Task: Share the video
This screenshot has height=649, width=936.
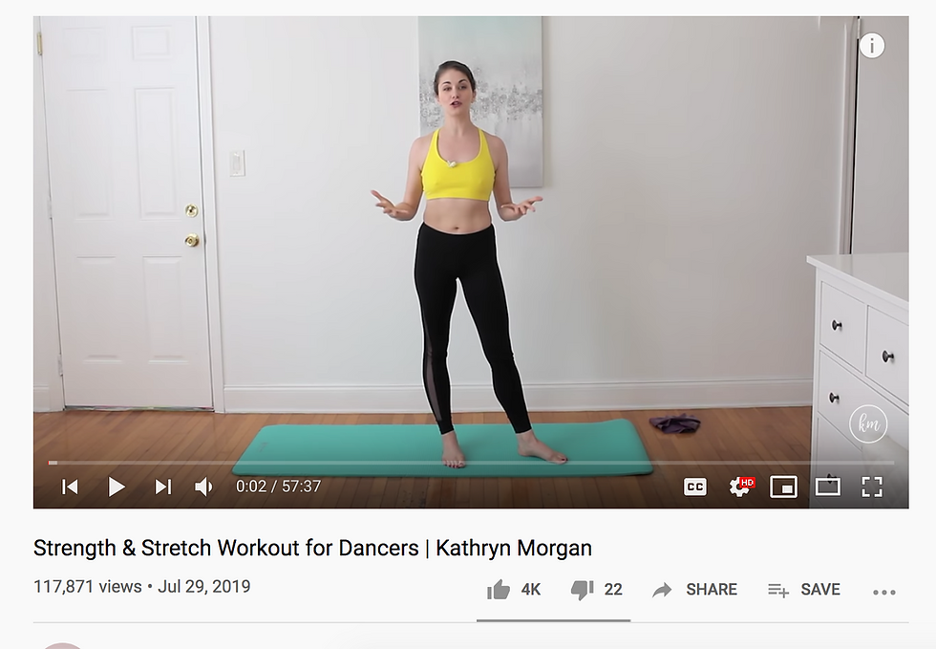Action: (x=695, y=590)
